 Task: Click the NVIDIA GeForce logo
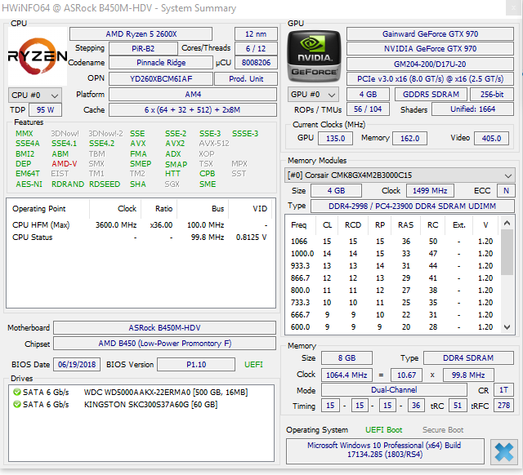314,56
